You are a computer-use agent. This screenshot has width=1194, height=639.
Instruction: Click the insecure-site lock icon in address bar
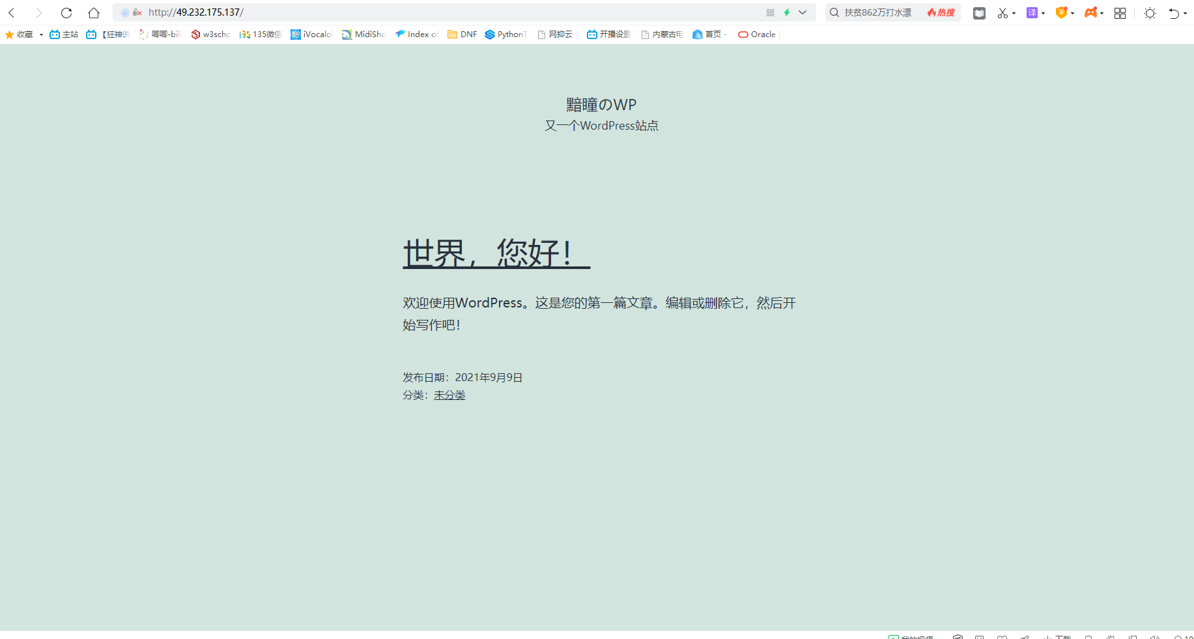coord(137,12)
